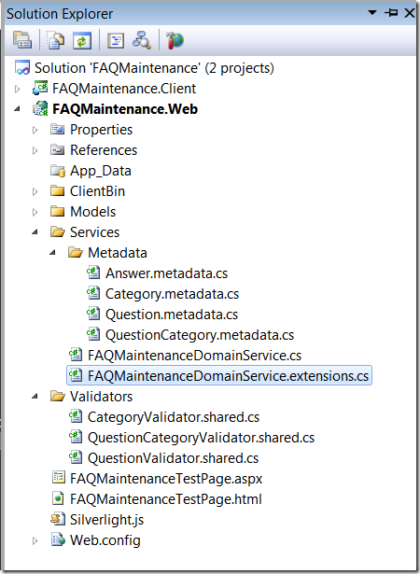The height and width of the screenshot is (574, 420).
Task: Close the Solution Explorer panel
Action: coord(410,13)
